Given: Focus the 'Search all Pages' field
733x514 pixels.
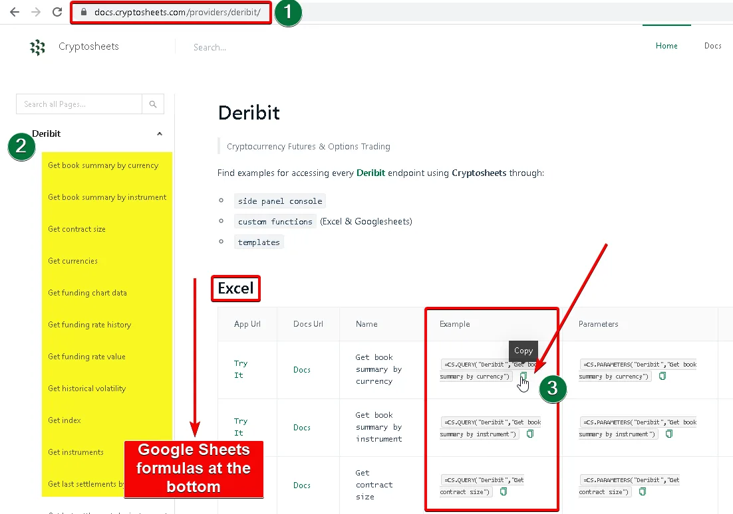Looking at the screenshot, I should coord(79,104).
